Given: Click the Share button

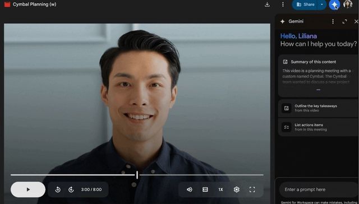Looking at the screenshot, I should pyautogui.click(x=305, y=4).
